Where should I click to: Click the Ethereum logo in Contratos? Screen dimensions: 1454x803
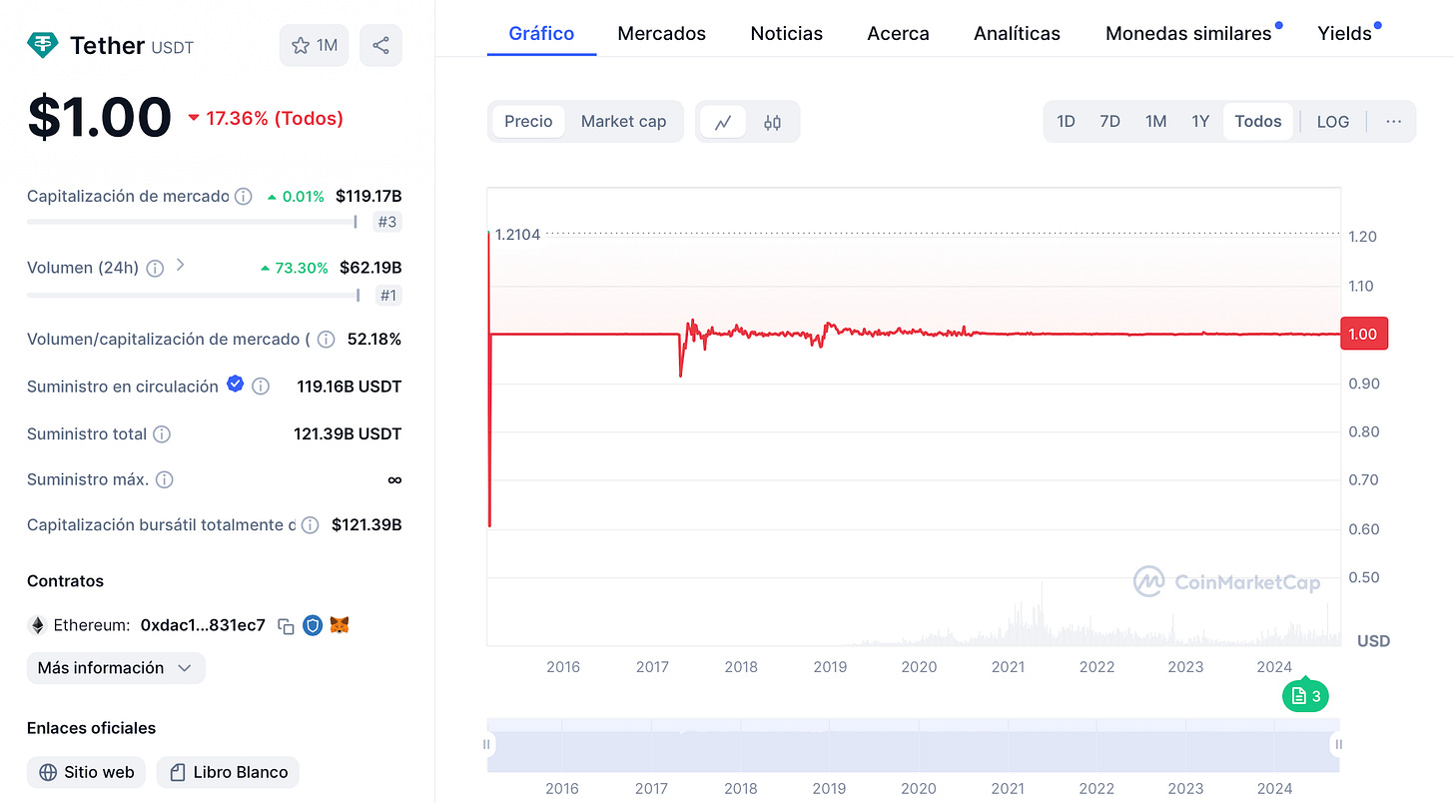point(37,625)
